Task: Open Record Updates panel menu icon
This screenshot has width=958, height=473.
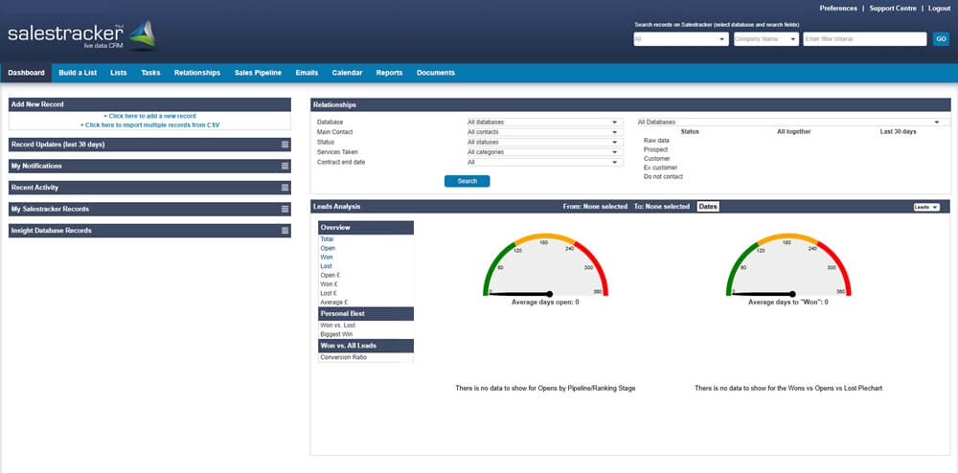Action: point(285,145)
